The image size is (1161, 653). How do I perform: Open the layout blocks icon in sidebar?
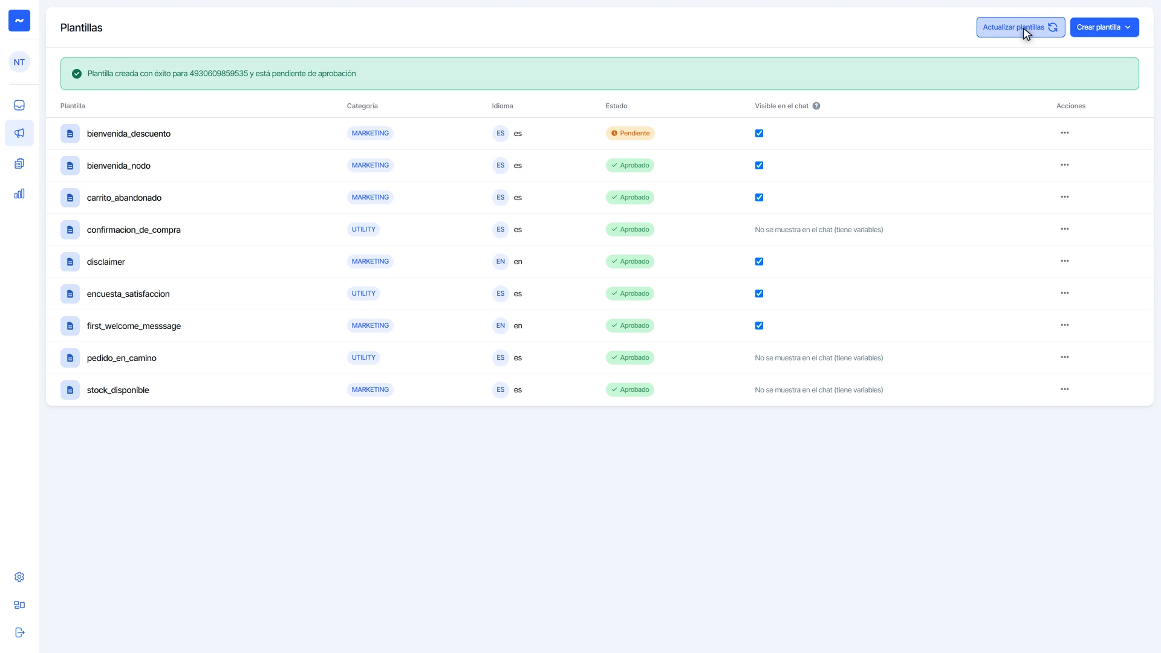click(x=19, y=605)
